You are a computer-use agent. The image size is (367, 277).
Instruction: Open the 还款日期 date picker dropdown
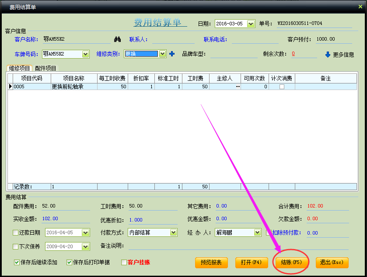[86, 232]
